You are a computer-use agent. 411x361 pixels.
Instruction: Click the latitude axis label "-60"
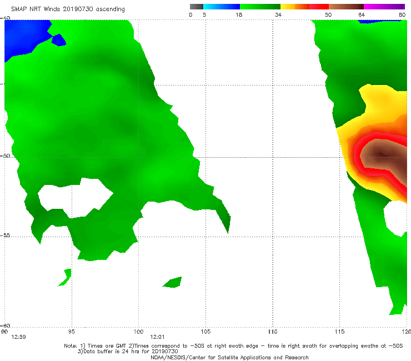[5, 325]
